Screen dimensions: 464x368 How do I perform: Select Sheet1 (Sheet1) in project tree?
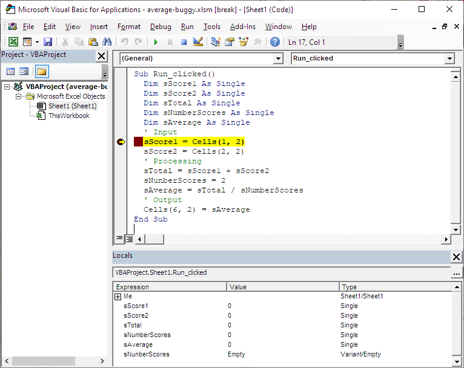(x=72, y=106)
